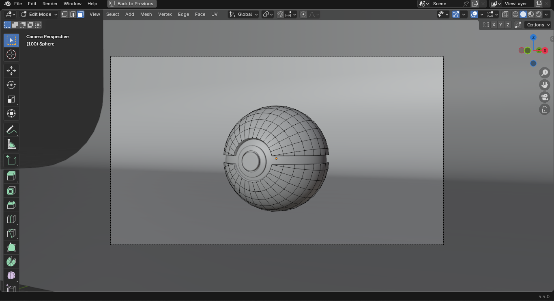This screenshot has width=554, height=301.
Task: Open the gizmo options dropdown
Action: point(464,14)
